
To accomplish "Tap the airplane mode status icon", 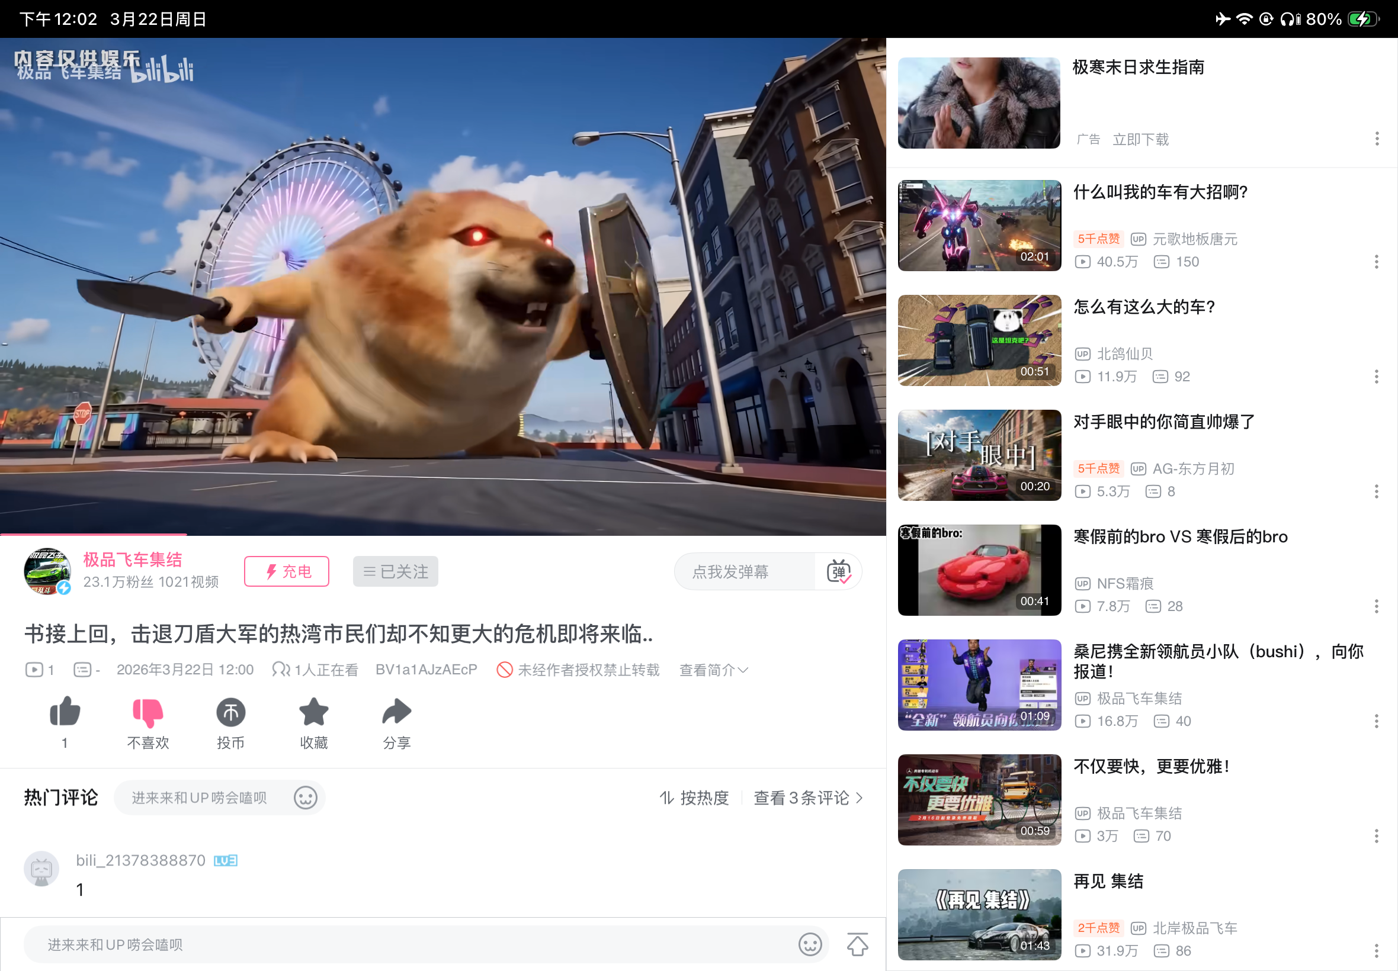I will click(1223, 19).
